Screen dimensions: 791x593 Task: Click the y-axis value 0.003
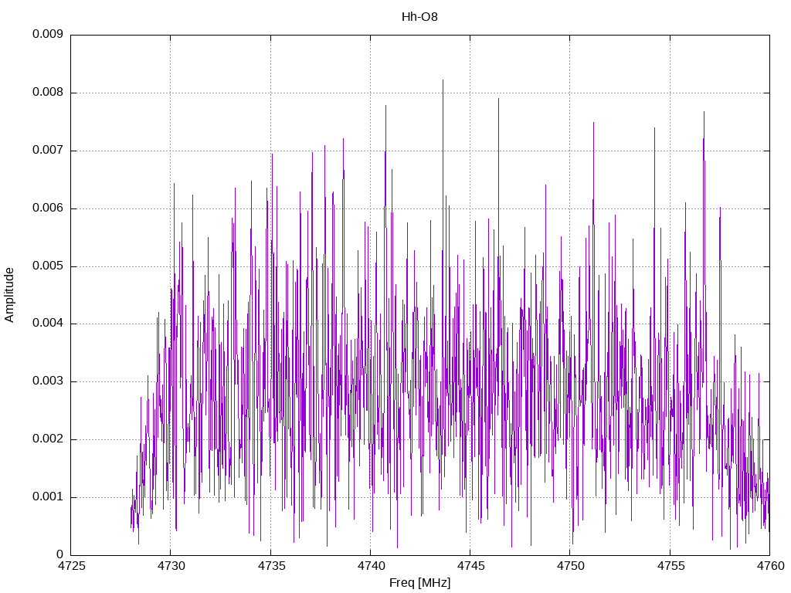(48, 381)
